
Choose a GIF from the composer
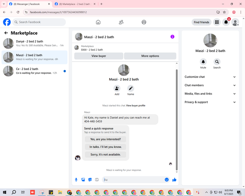(97, 180)
